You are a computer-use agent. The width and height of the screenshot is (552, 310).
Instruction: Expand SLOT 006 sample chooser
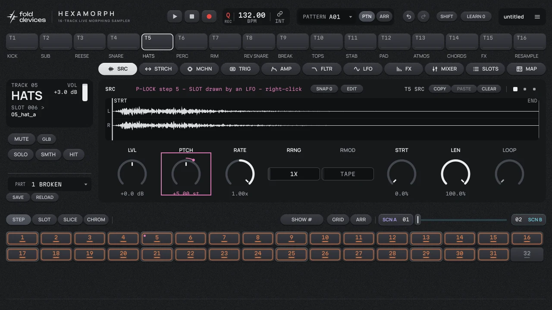(x=28, y=108)
